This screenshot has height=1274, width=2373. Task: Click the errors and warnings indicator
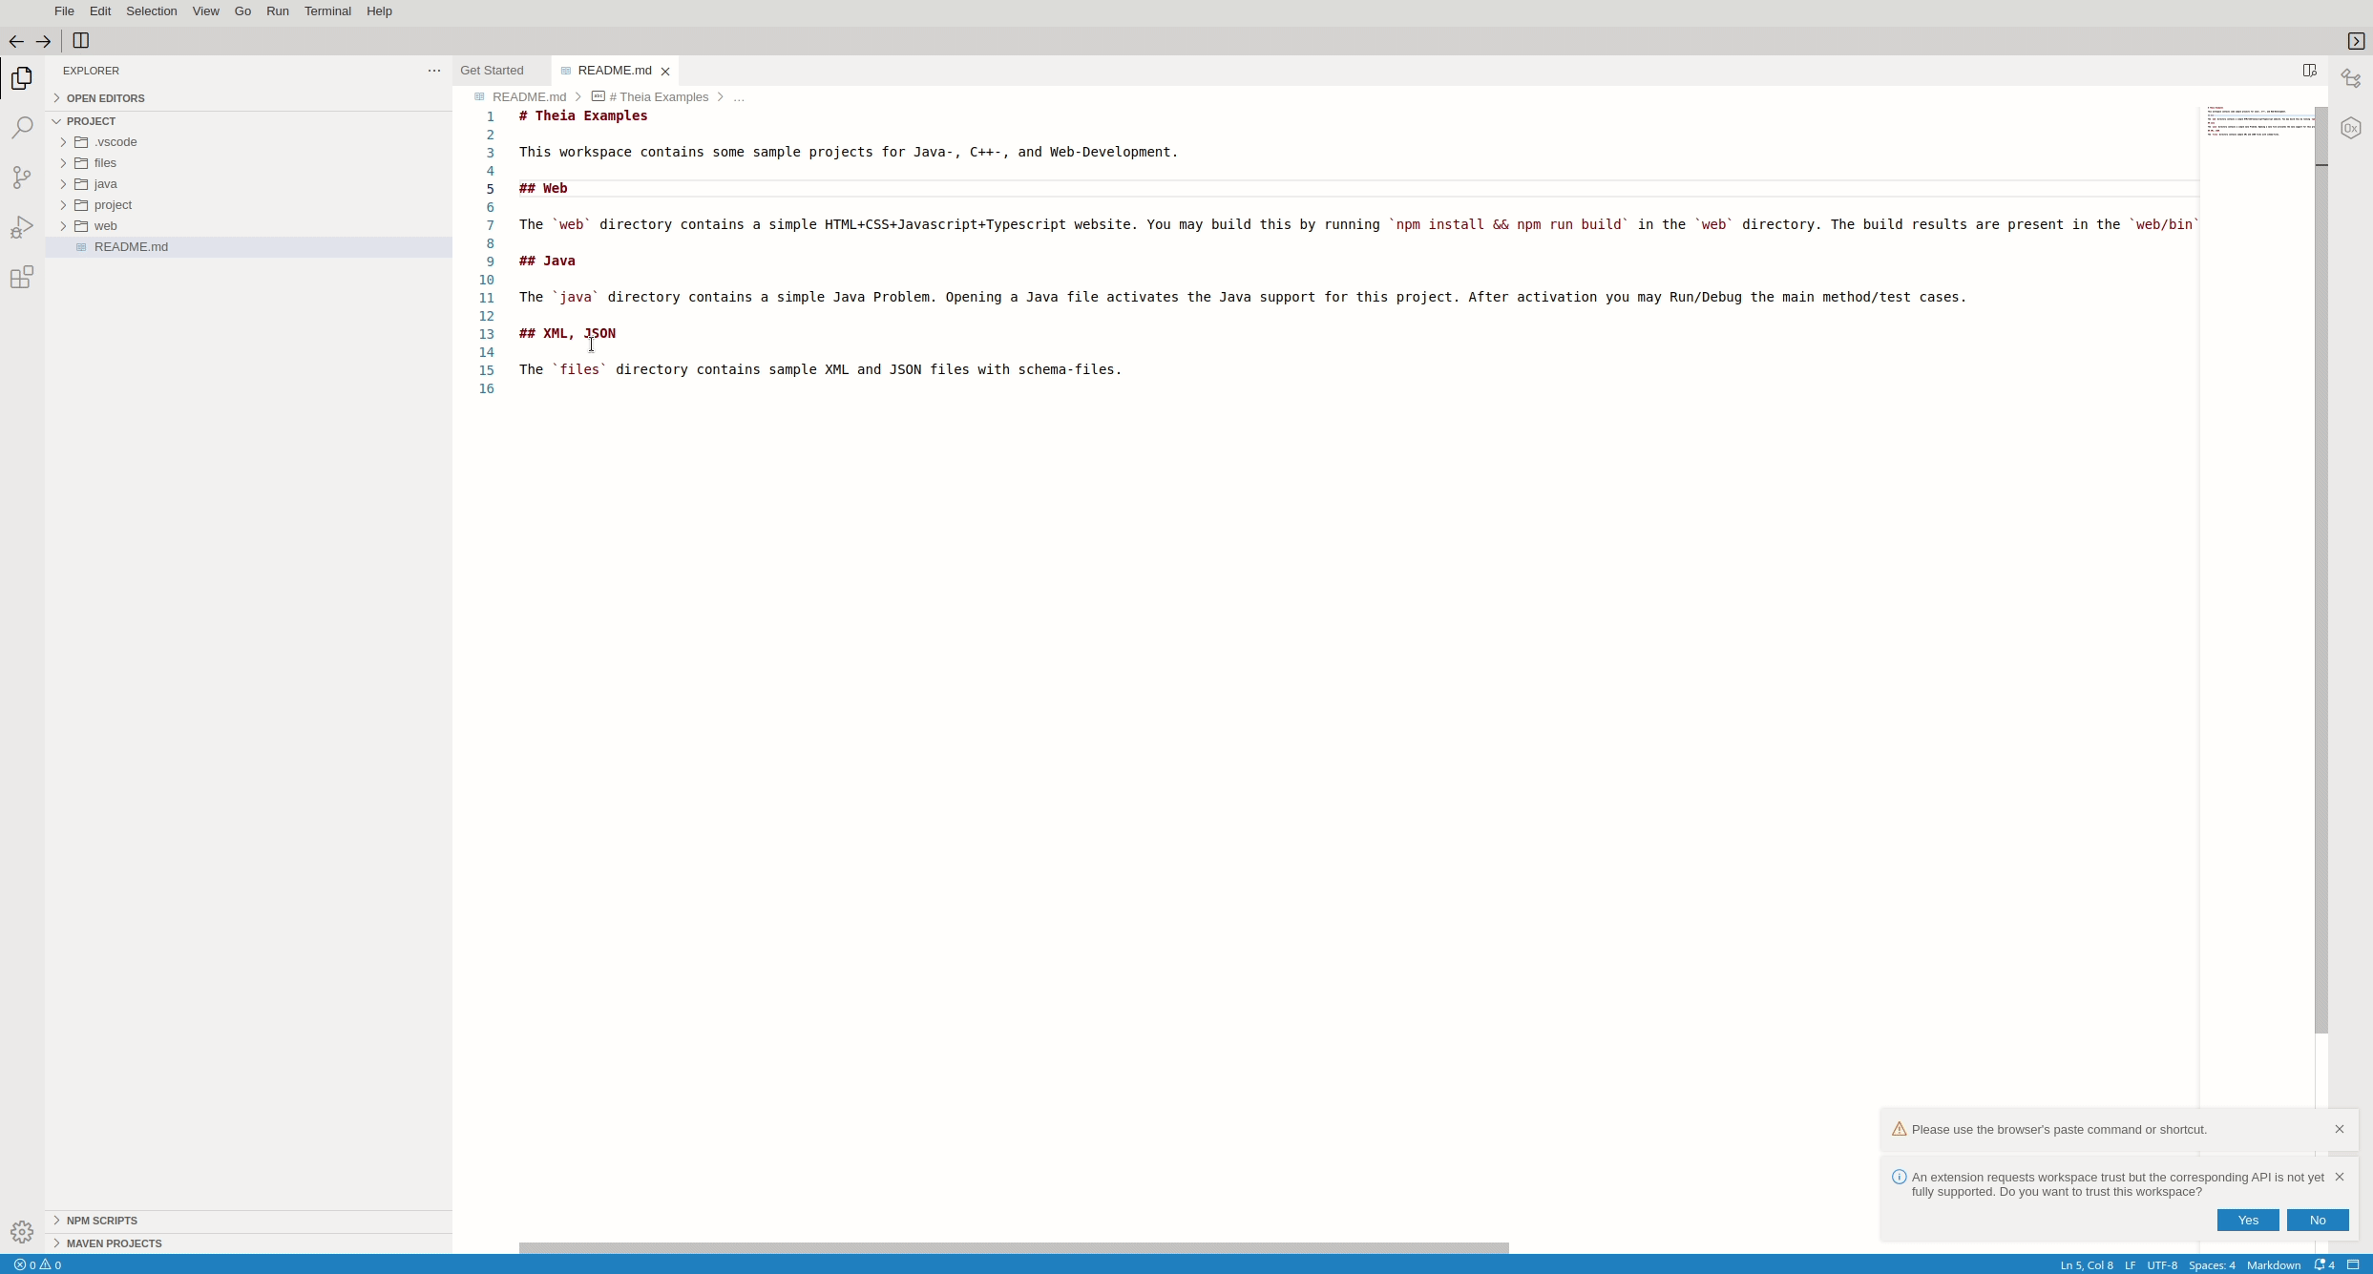coord(38,1264)
